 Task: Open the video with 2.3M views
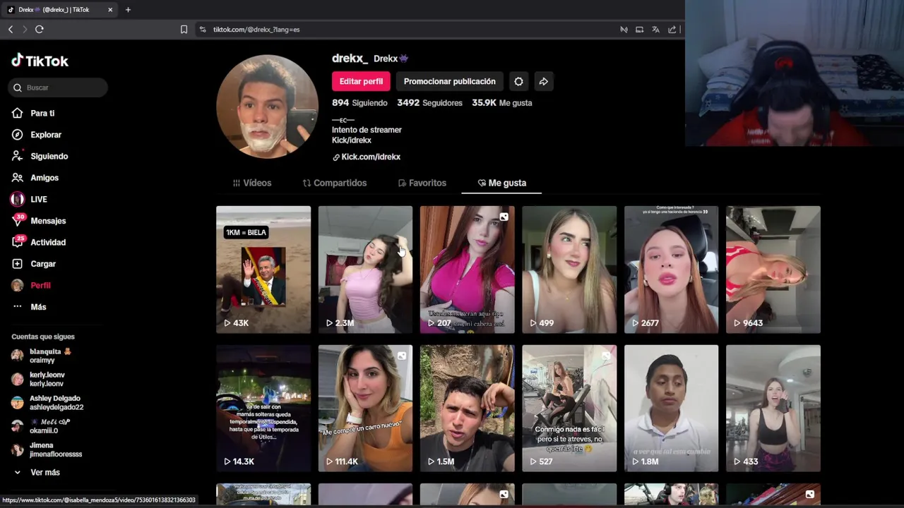tap(365, 270)
